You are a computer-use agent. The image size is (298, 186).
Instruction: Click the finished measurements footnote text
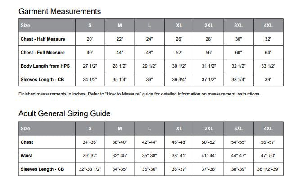(x=139, y=94)
